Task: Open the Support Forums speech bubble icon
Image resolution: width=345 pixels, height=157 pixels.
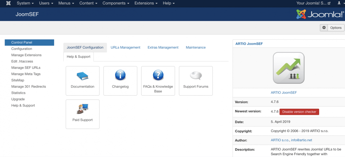Action: [x=196, y=76]
